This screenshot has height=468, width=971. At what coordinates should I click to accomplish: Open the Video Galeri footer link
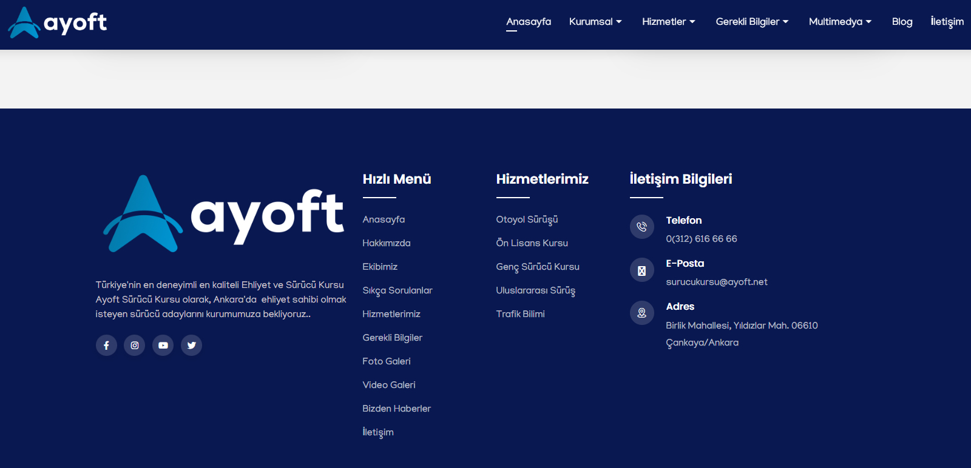pyautogui.click(x=389, y=385)
